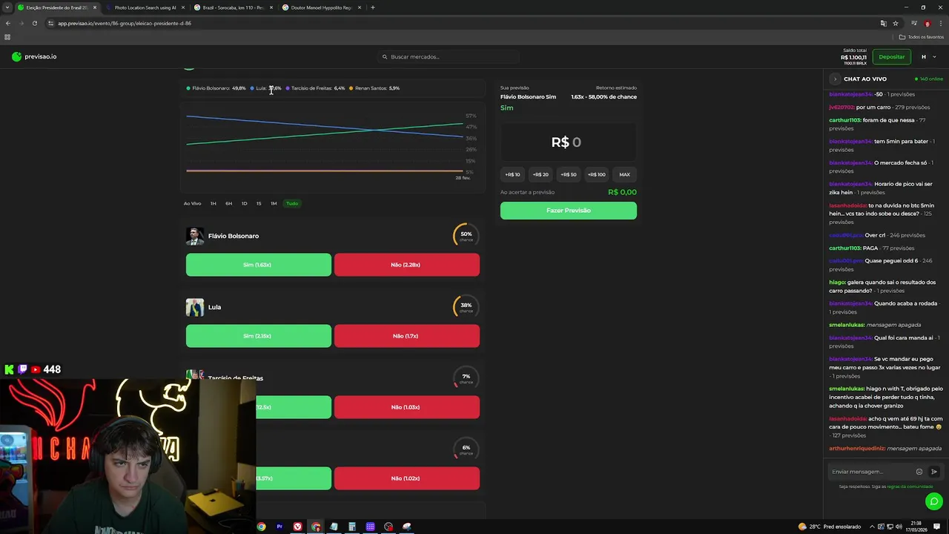
Task: Open the apps grid in bookmarks bar
Action: click(7, 37)
